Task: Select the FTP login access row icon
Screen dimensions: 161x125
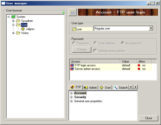Action: 72,65
